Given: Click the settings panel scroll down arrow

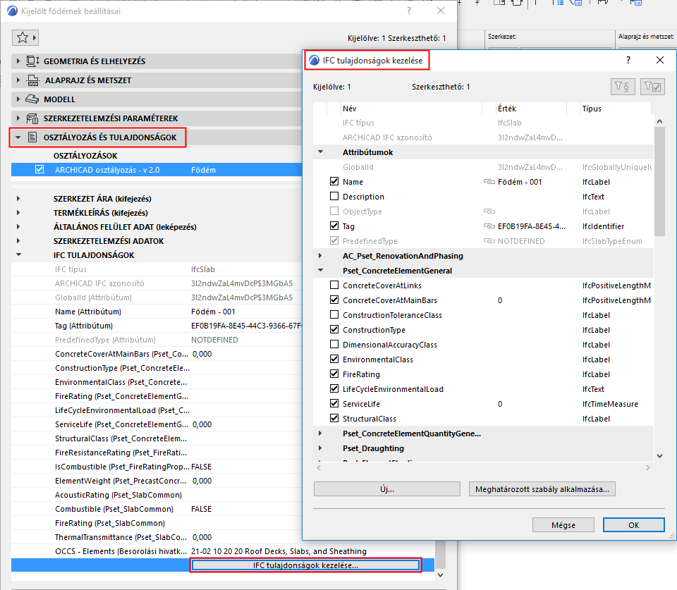Looking at the screenshot, I should coord(440,575).
